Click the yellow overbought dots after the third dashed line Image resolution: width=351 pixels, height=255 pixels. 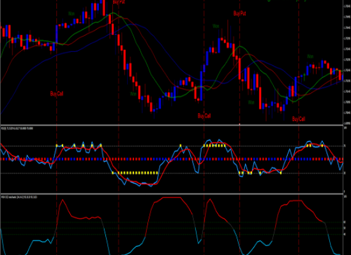(x=214, y=145)
